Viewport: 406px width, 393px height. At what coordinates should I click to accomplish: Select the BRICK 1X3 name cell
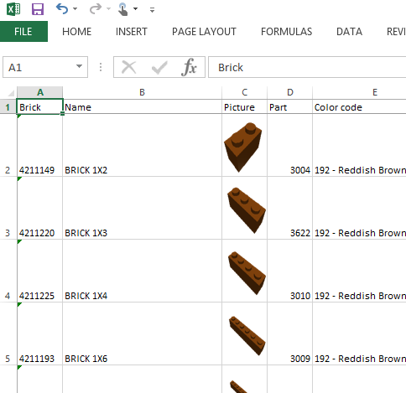[x=142, y=208]
